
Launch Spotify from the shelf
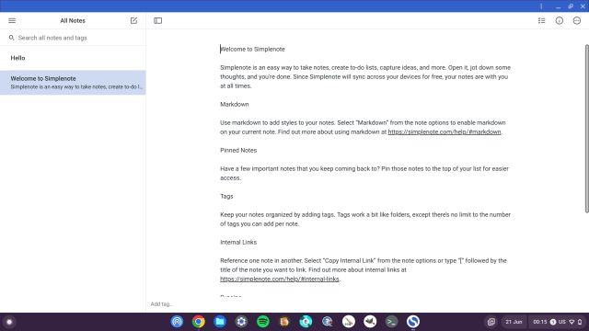(x=263, y=322)
